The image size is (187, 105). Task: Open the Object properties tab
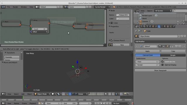(x=153, y=27)
